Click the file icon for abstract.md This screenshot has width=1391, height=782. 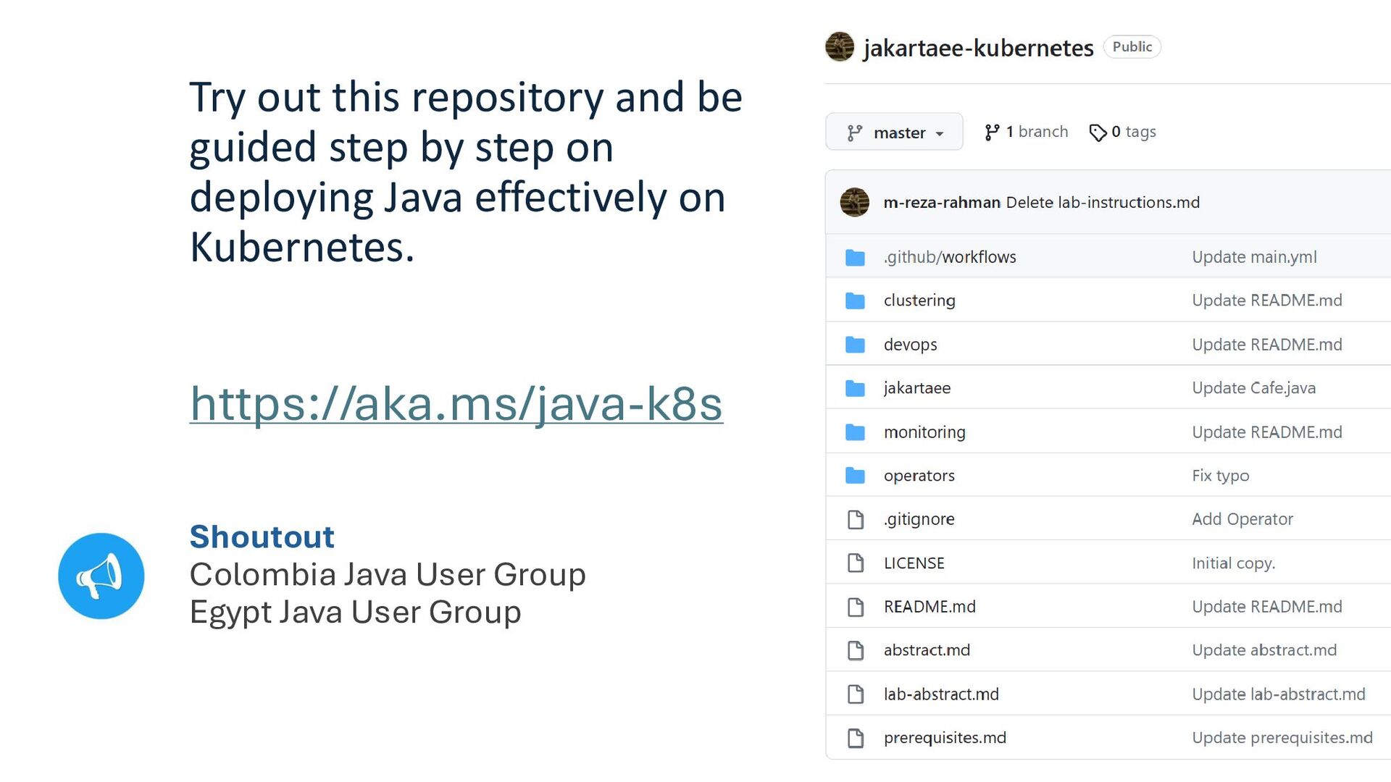(x=856, y=650)
